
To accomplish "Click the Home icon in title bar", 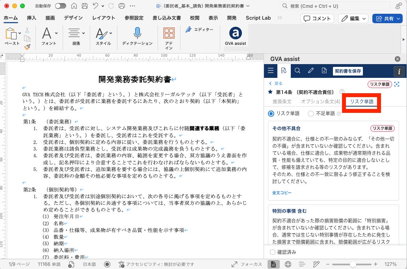I will [74, 6].
